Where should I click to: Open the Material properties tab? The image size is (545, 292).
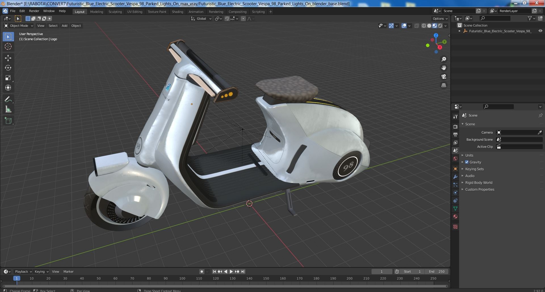pos(455,217)
